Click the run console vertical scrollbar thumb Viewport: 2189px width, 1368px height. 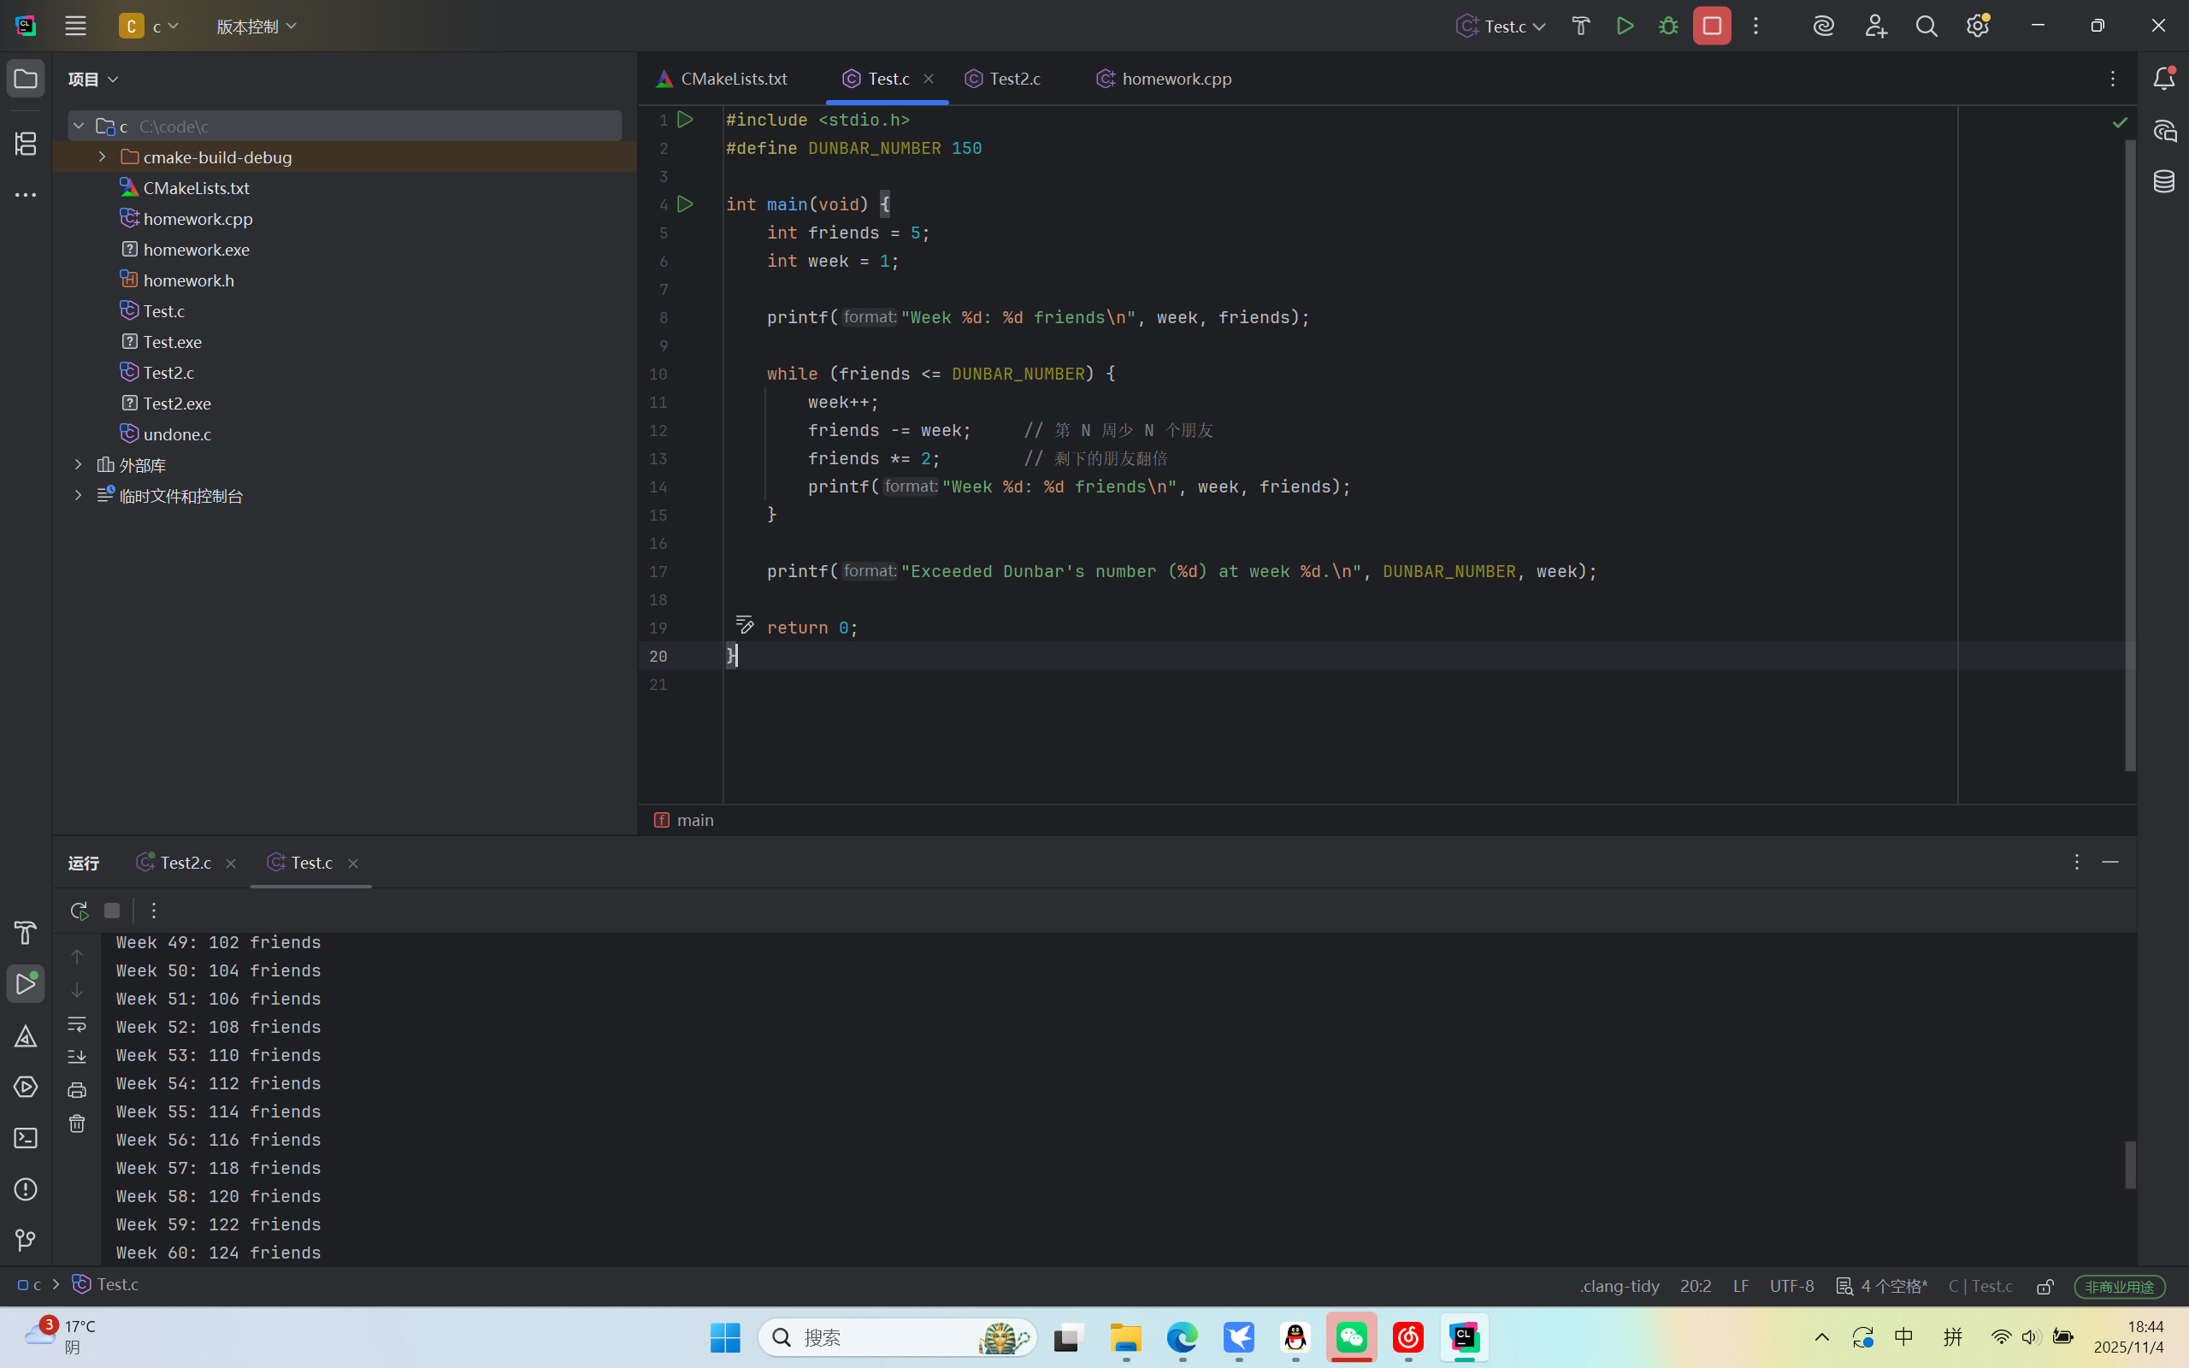pos(2129,1165)
